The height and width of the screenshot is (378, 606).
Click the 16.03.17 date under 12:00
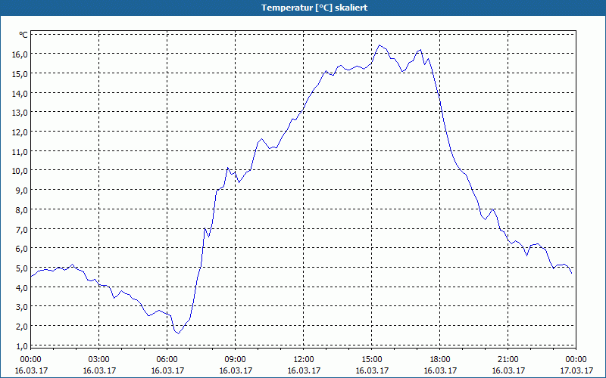304,370
